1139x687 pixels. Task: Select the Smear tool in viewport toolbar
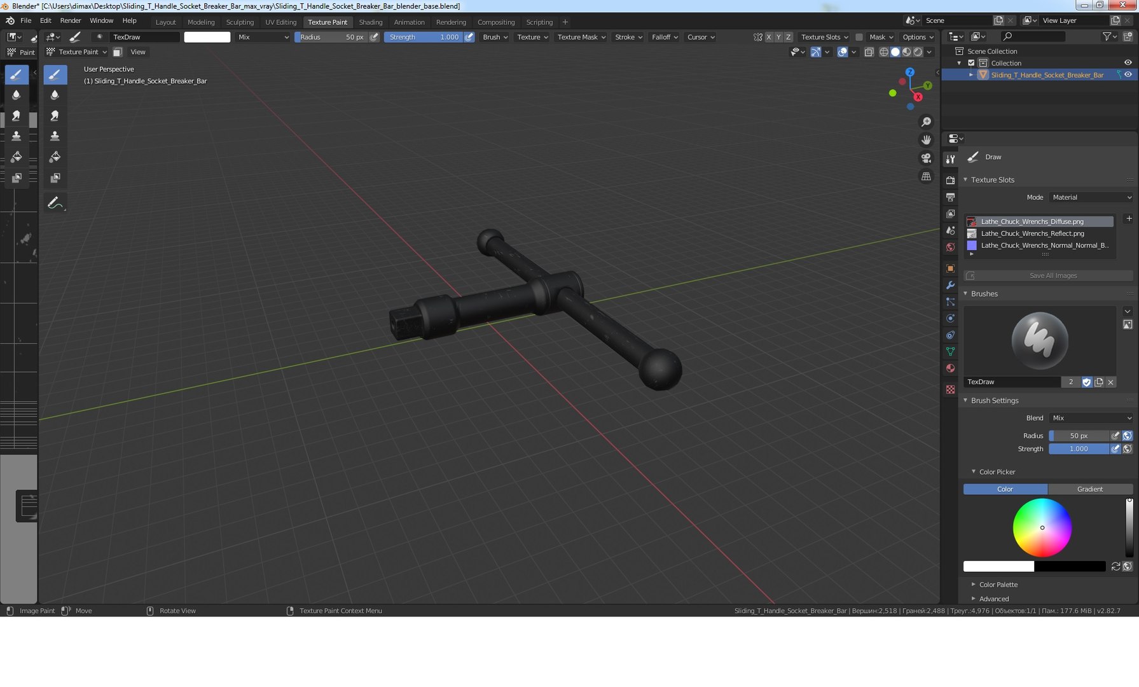pos(55,116)
